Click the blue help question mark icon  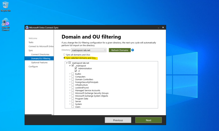(x=133, y=50)
